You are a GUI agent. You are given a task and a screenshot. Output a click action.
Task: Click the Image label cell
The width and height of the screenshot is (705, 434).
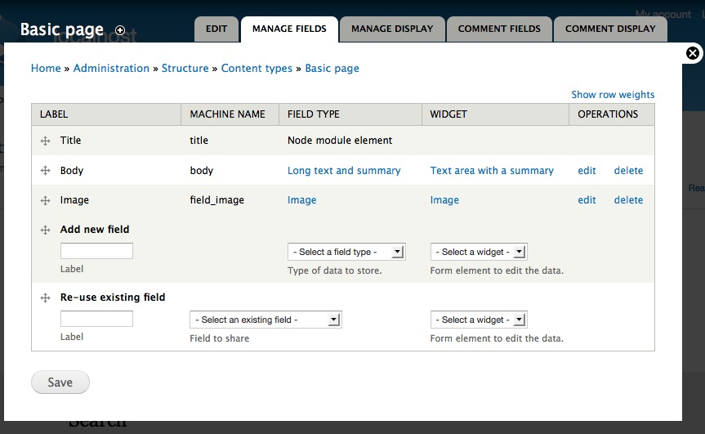74,200
